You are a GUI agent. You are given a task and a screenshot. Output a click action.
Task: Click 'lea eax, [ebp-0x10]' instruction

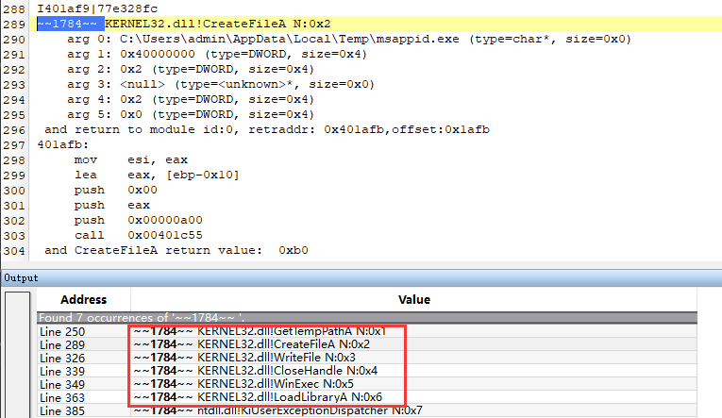[157, 175]
